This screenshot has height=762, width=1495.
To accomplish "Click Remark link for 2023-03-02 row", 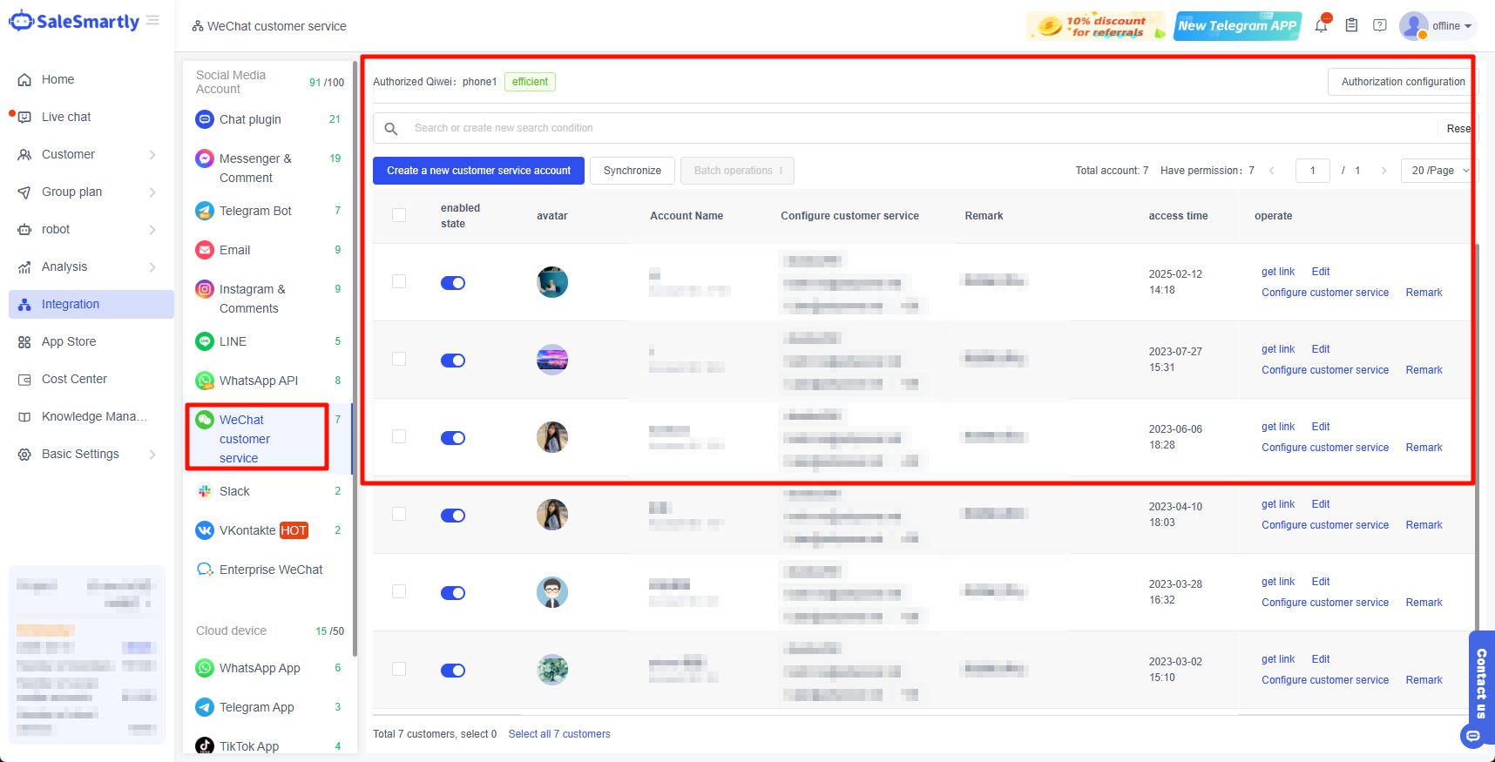I will (1424, 680).
